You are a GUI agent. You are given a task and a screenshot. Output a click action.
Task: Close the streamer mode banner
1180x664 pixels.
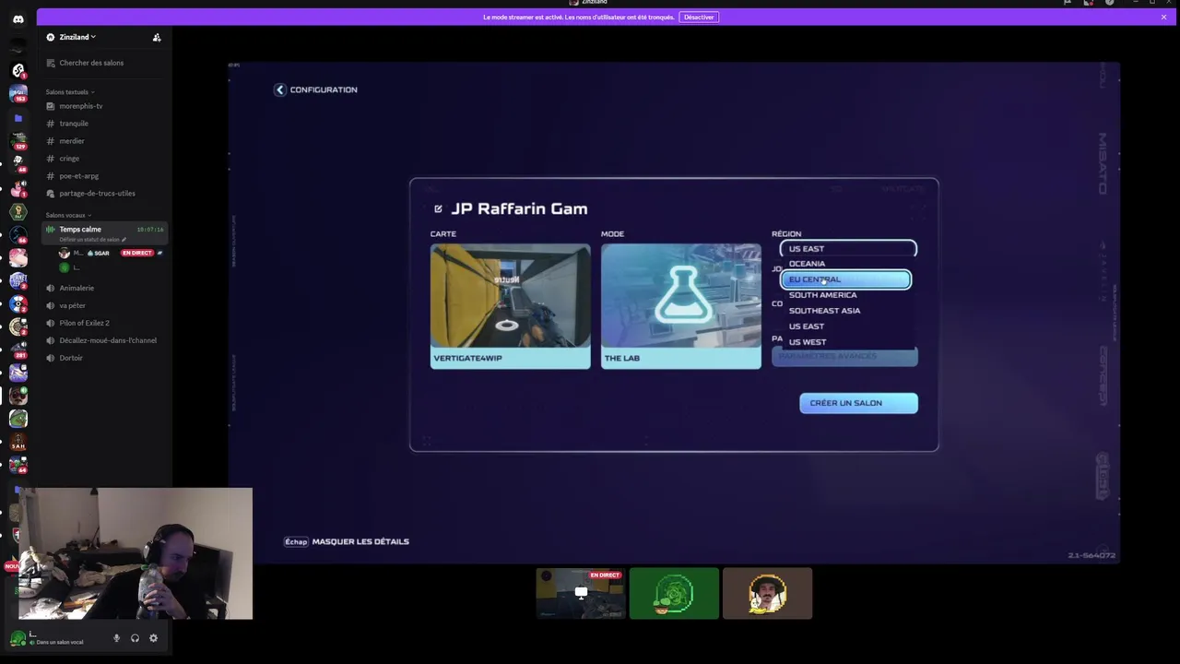pyautogui.click(x=1163, y=17)
